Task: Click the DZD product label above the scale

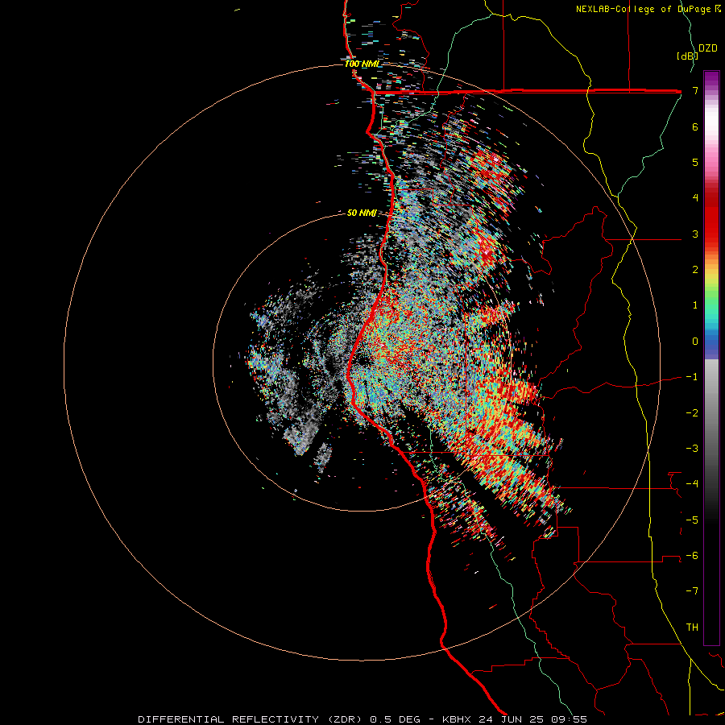Action: click(708, 48)
